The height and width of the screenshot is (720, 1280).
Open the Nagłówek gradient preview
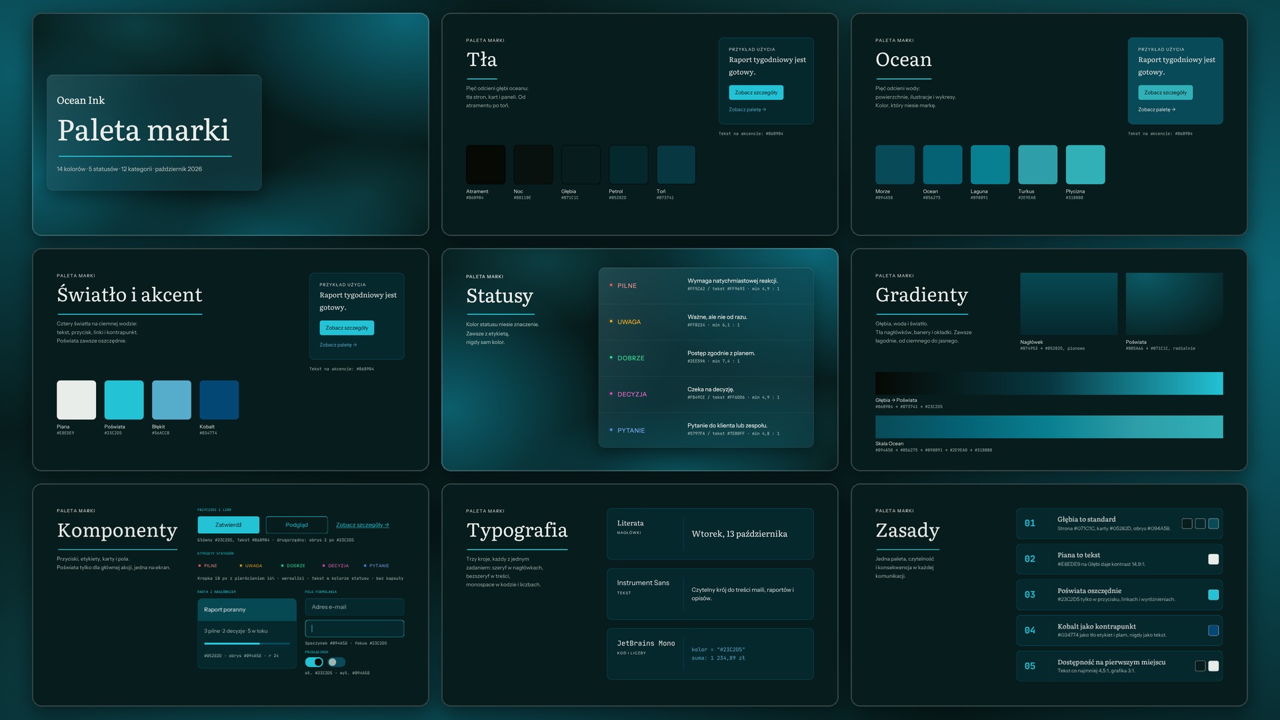click(1069, 303)
